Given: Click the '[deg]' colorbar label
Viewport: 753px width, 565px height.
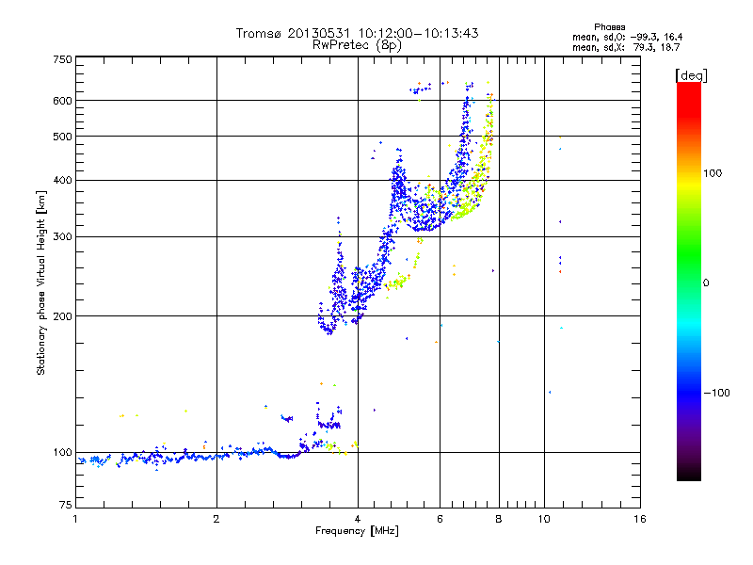Looking at the screenshot, I should click(691, 75).
